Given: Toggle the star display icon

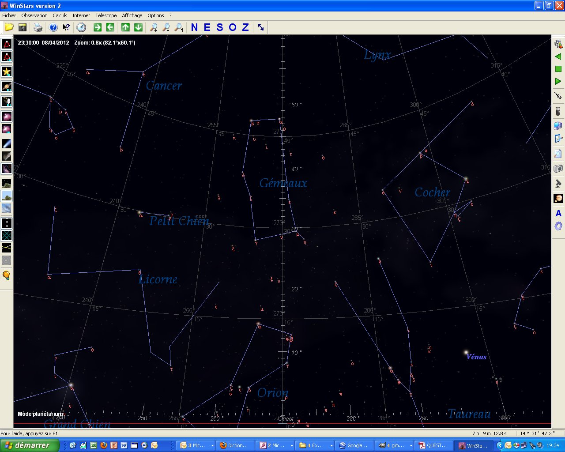Looking at the screenshot, I should (x=7, y=72).
